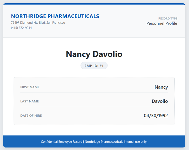Click the Last Name field label
The image size is (189, 150).
pyautogui.click(x=29, y=101)
